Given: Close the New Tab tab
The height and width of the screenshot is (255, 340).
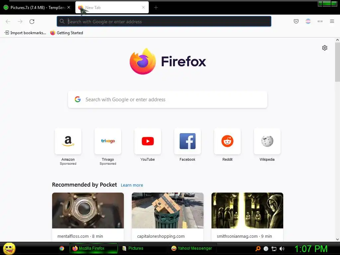Looking at the screenshot, I should pos(143,7).
